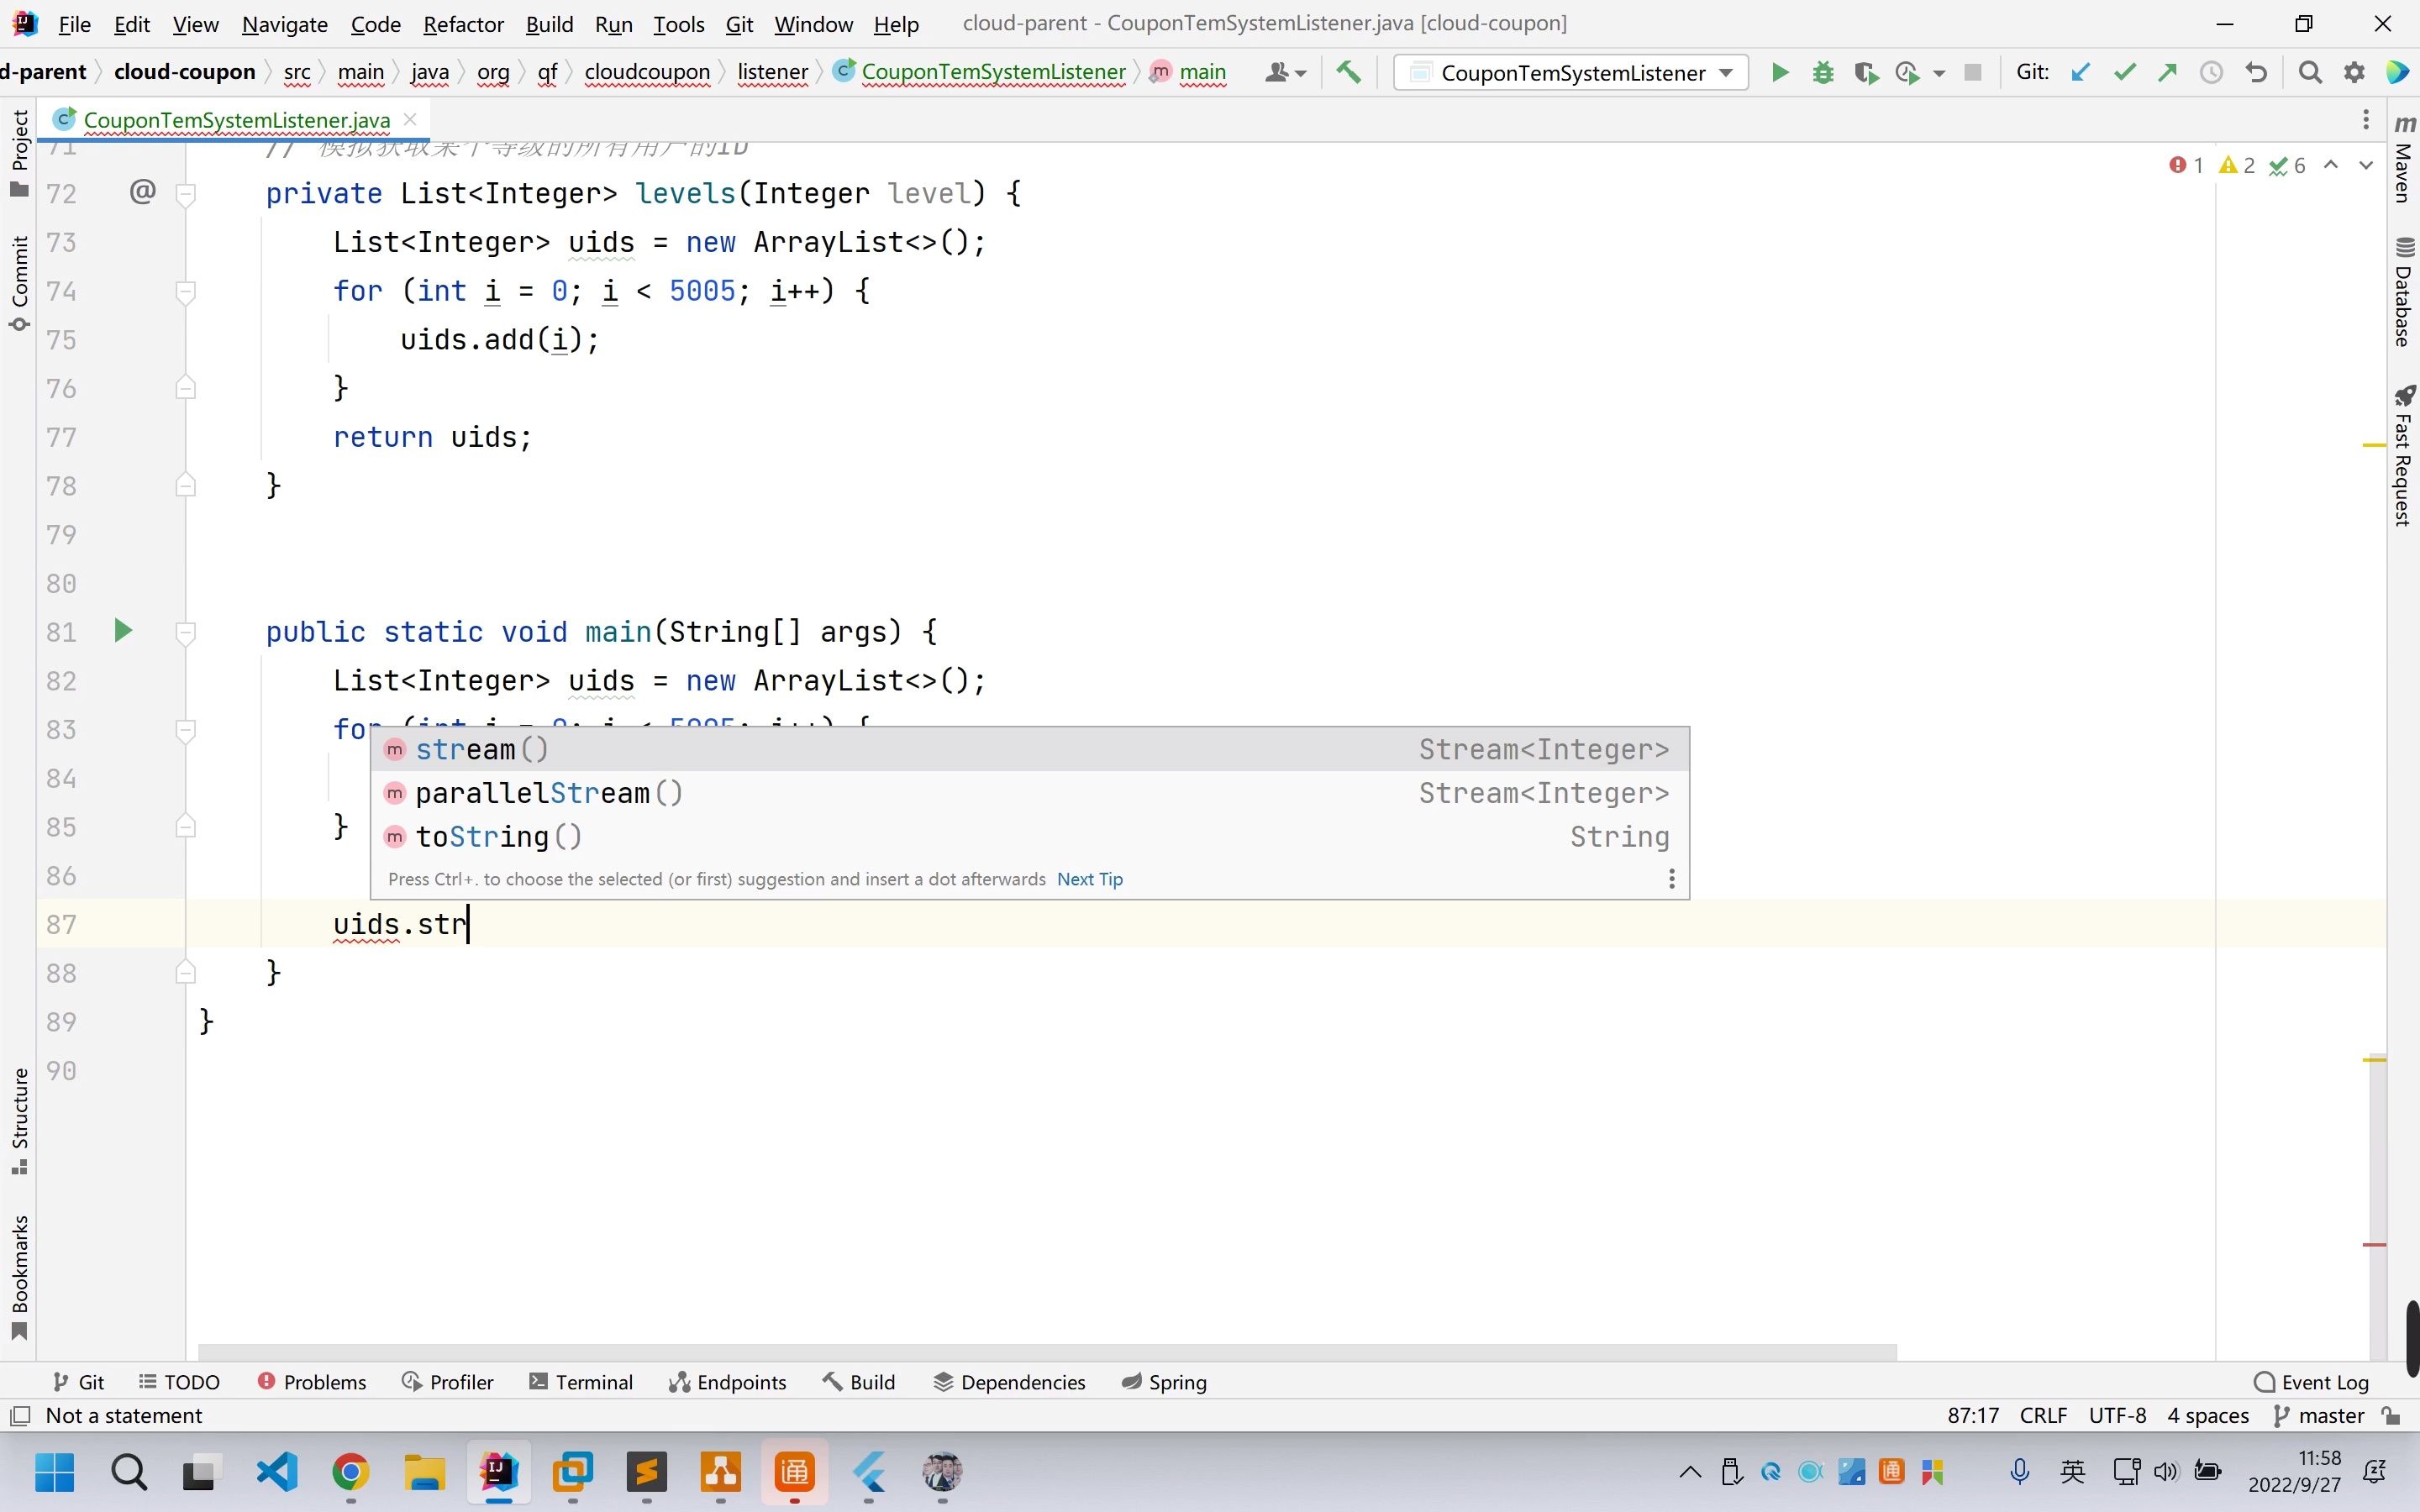This screenshot has height=1512, width=2420.
Task: Click Git Update Project arrow icon
Action: (2080, 72)
